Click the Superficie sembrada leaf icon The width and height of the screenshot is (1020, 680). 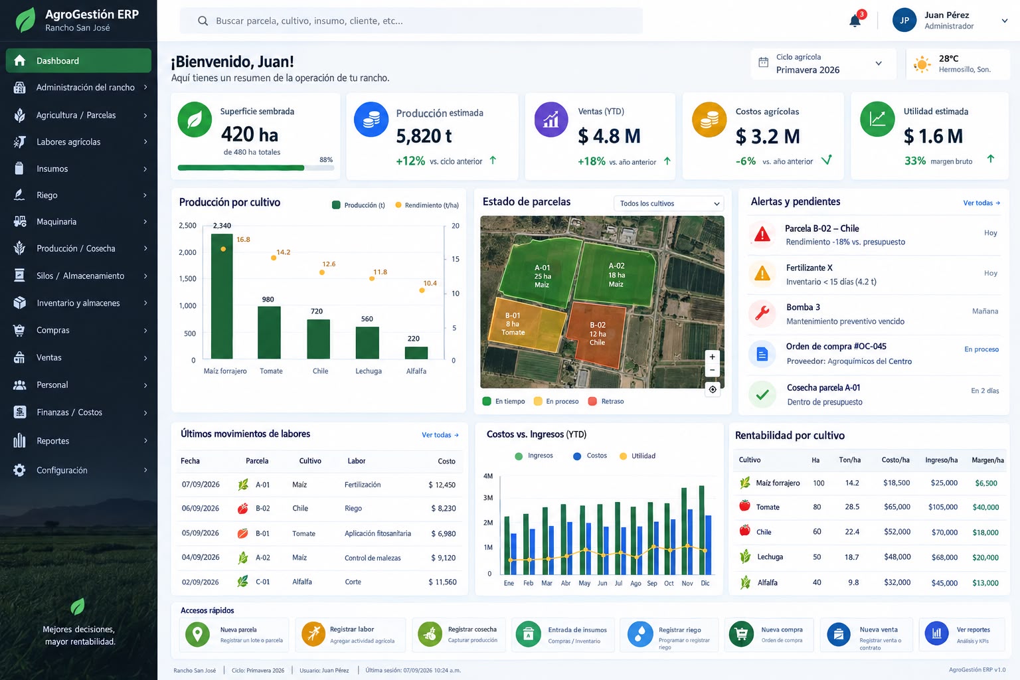pos(195,120)
